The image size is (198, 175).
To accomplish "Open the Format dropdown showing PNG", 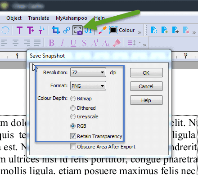I will 88,86.
